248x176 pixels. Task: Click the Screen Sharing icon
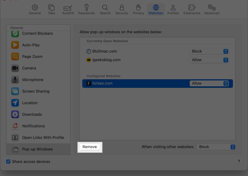[15, 91]
